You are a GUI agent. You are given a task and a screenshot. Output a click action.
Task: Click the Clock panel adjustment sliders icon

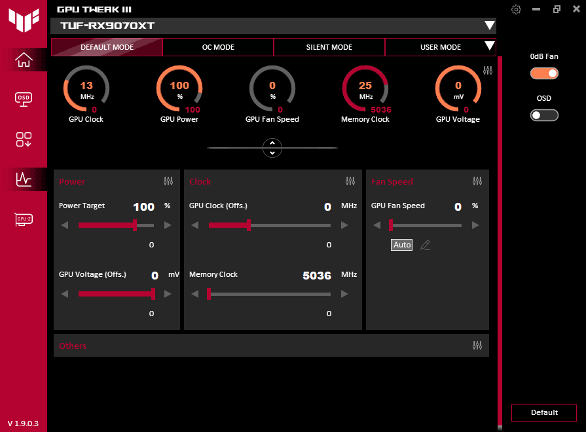350,181
